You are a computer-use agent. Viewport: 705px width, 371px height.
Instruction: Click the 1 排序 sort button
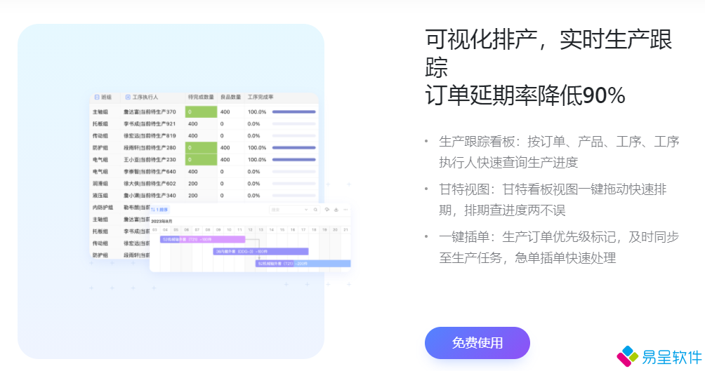coord(160,209)
